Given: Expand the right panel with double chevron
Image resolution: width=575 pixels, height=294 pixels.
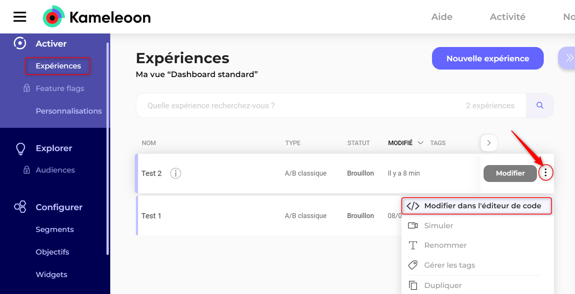Looking at the screenshot, I should point(569,58).
